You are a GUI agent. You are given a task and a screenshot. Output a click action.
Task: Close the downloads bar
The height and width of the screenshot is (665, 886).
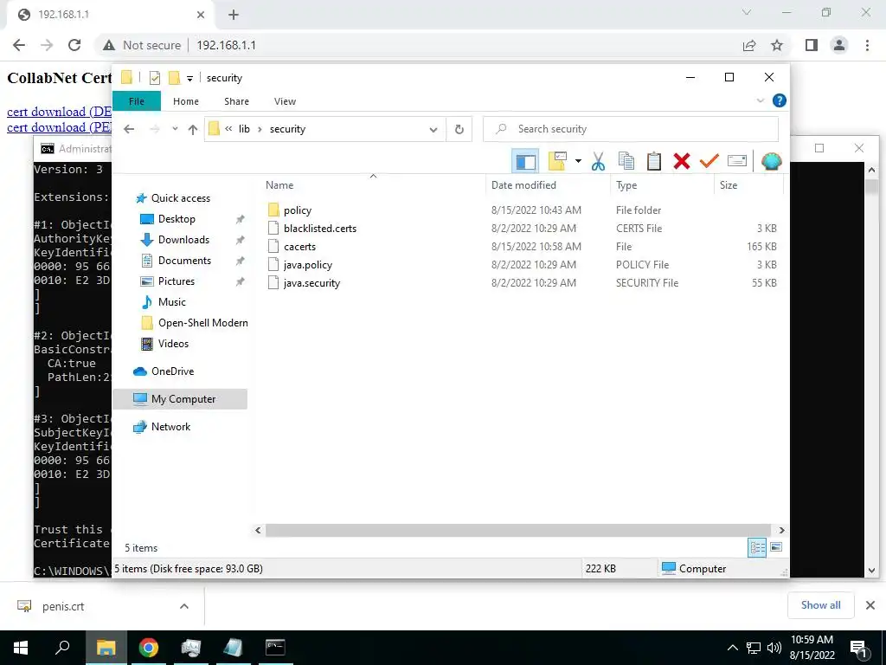pyautogui.click(x=870, y=605)
